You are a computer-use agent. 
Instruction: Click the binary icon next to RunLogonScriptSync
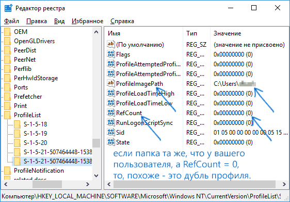pos(111,122)
